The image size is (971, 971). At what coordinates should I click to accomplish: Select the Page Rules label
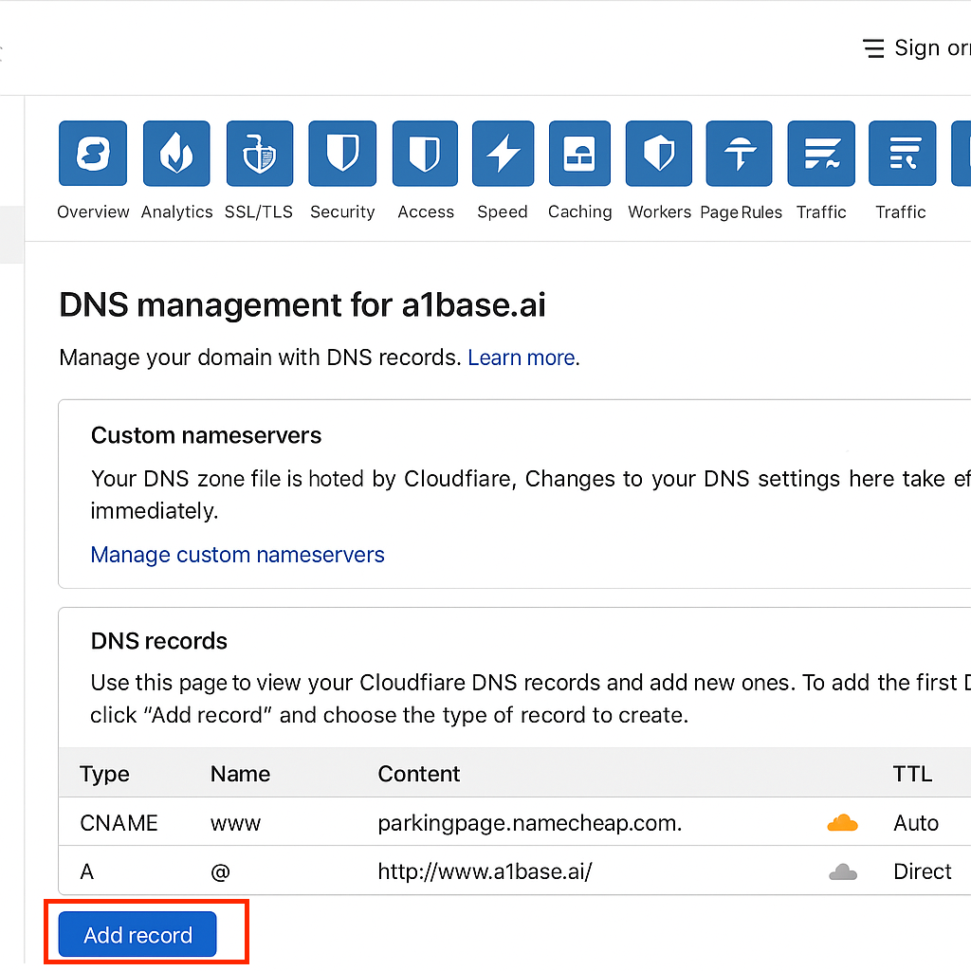[x=742, y=212]
